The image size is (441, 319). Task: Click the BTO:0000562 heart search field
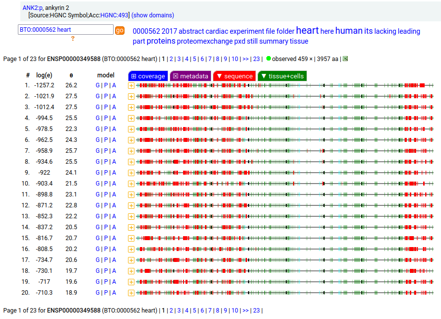(x=65, y=30)
